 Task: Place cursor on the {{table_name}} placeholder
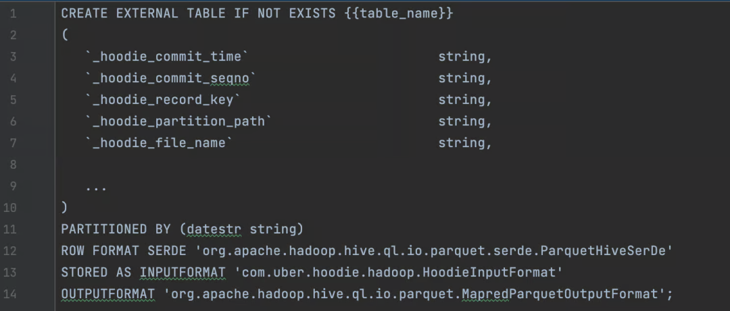[398, 13]
